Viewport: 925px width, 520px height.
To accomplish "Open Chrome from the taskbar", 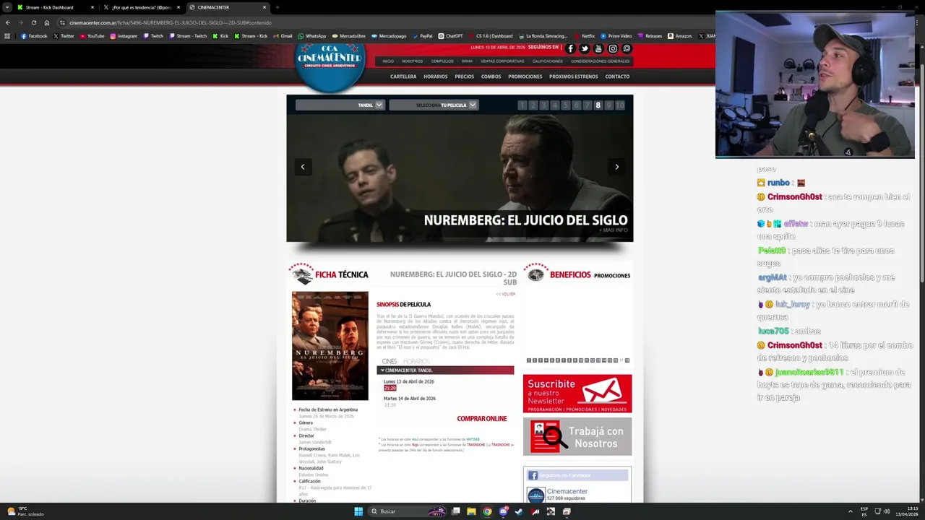I will coord(487,511).
